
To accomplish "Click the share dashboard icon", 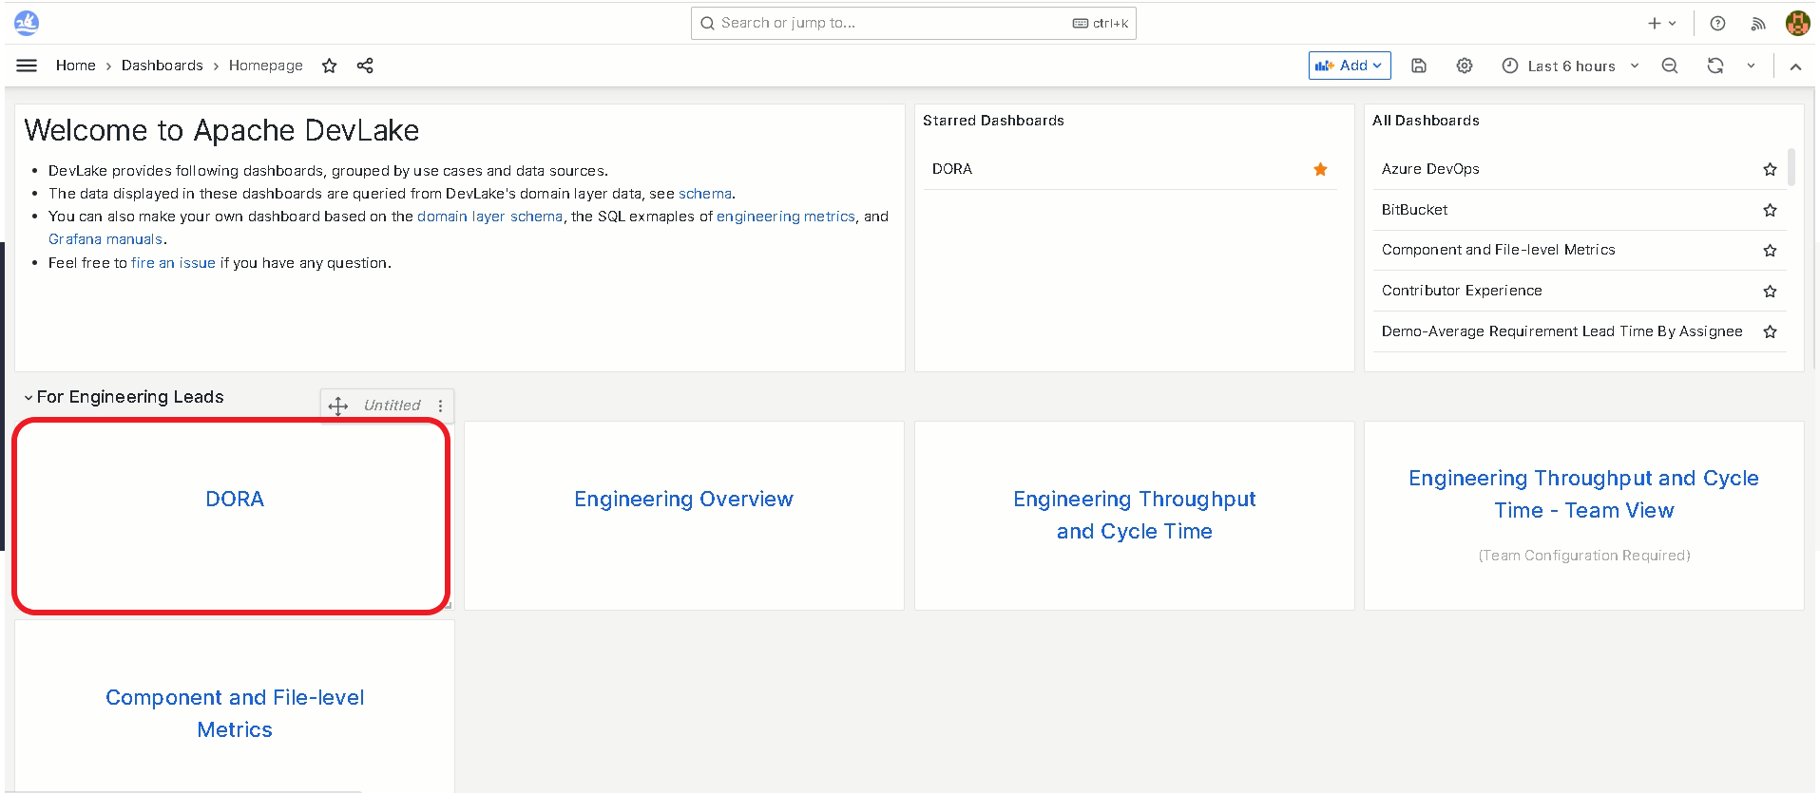I will (365, 66).
